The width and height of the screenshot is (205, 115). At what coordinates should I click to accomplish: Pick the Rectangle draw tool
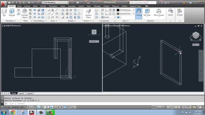tap(53, 17)
